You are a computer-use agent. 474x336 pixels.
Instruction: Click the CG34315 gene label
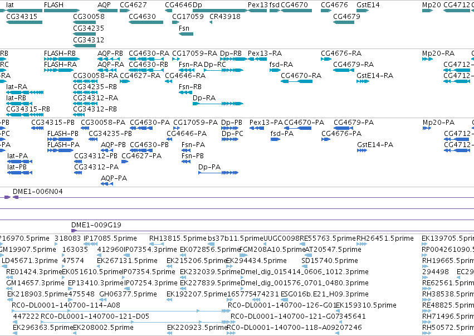22,16
